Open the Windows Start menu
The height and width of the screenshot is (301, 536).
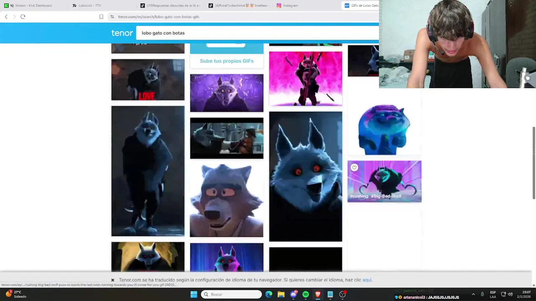pyautogui.click(x=194, y=294)
